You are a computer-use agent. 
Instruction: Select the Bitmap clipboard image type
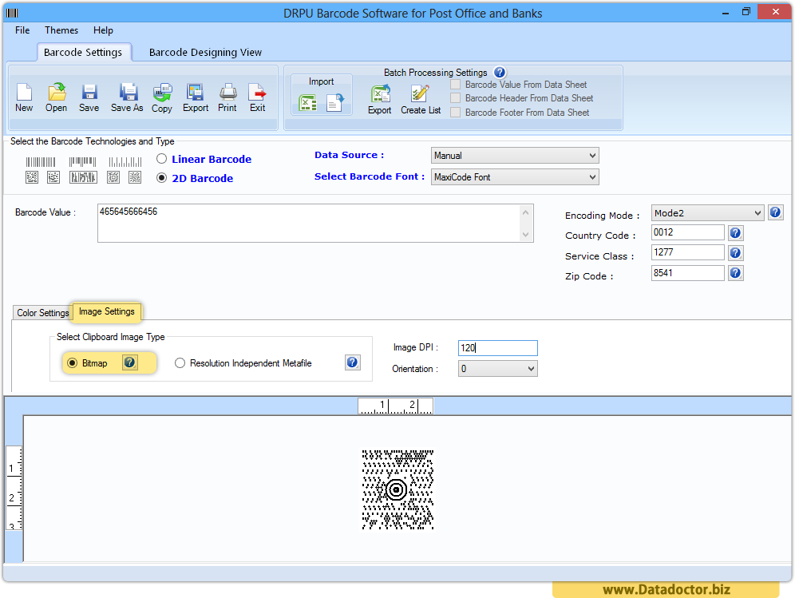73,363
